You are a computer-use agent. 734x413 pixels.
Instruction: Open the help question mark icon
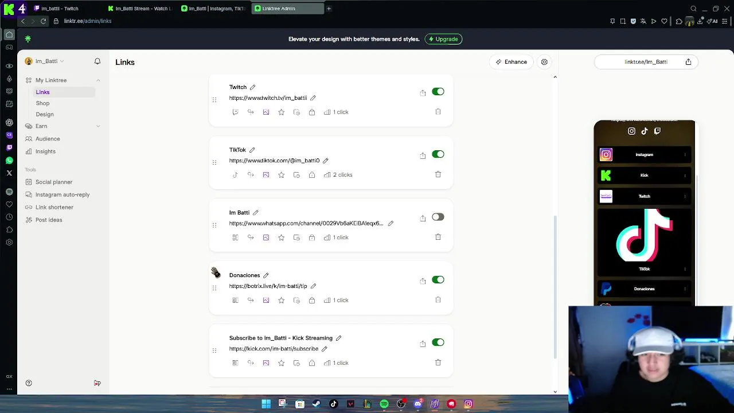tap(29, 383)
